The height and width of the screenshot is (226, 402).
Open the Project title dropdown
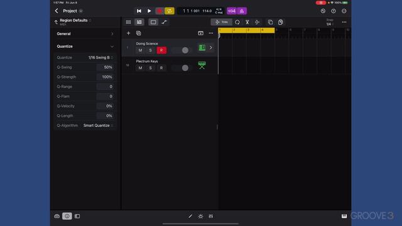(81, 11)
